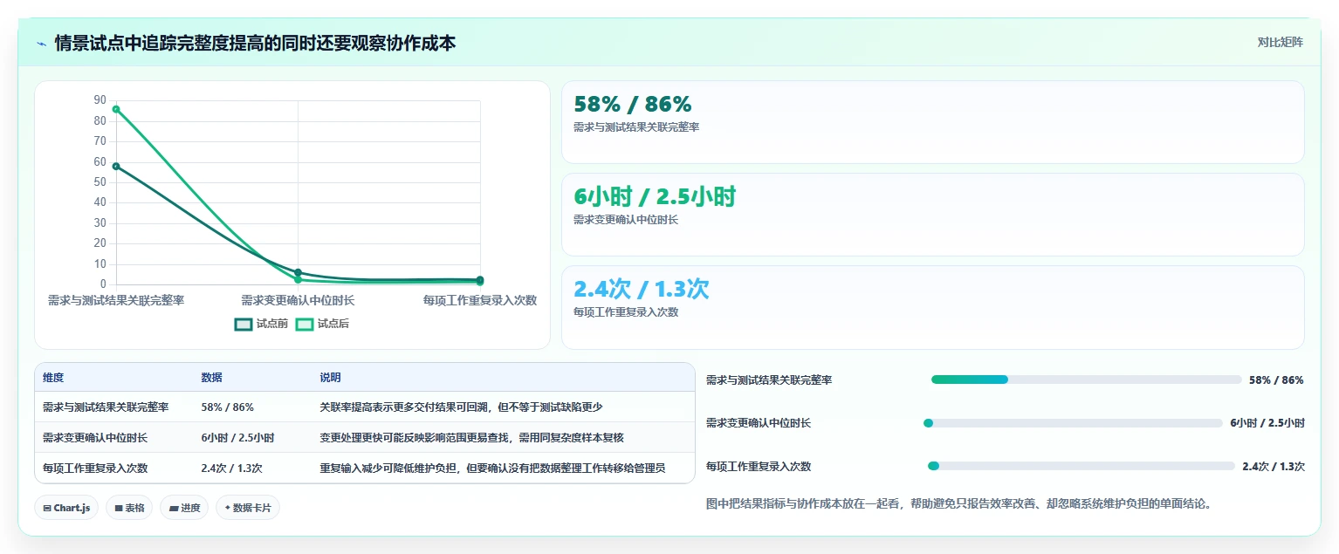Click the 说明 column header
The width and height of the screenshot is (1339, 554).
[x=330, y=378]
